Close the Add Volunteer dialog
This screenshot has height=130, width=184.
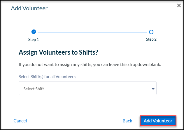click(x=179, y=6)
